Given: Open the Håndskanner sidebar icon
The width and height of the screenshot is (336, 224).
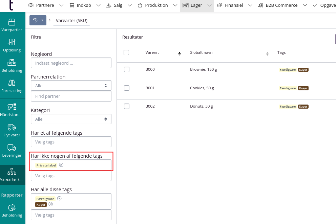Looking at the screenshot, I should [12, 107].
